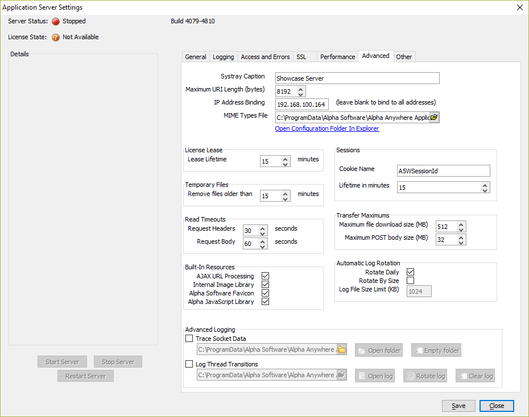This screenshot has height=417, width=529.
Task: Click Open folder for socket trace
Action: (x=379, y=351)
